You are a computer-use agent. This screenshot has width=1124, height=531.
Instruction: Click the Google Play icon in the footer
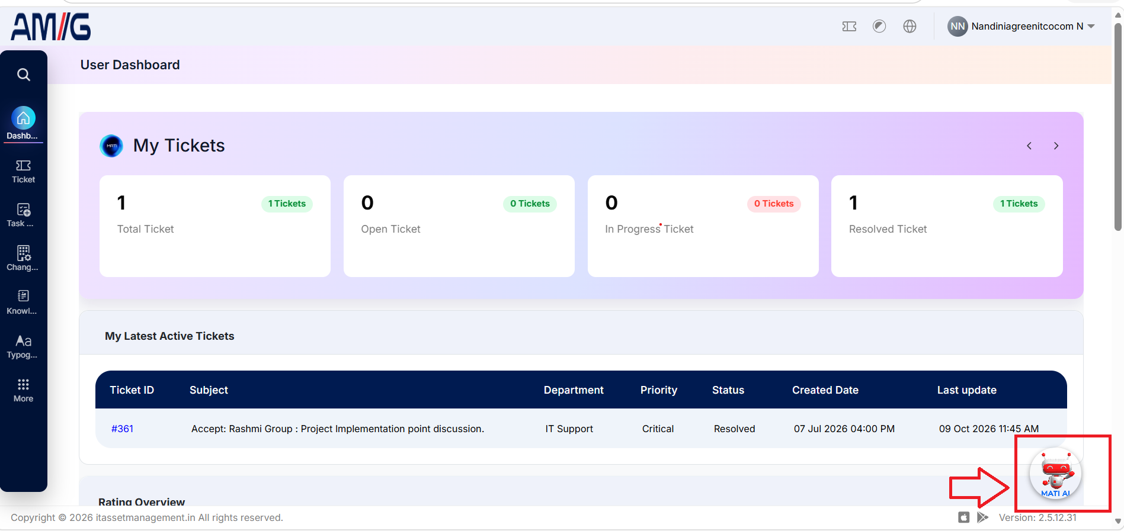click(982, 517)
